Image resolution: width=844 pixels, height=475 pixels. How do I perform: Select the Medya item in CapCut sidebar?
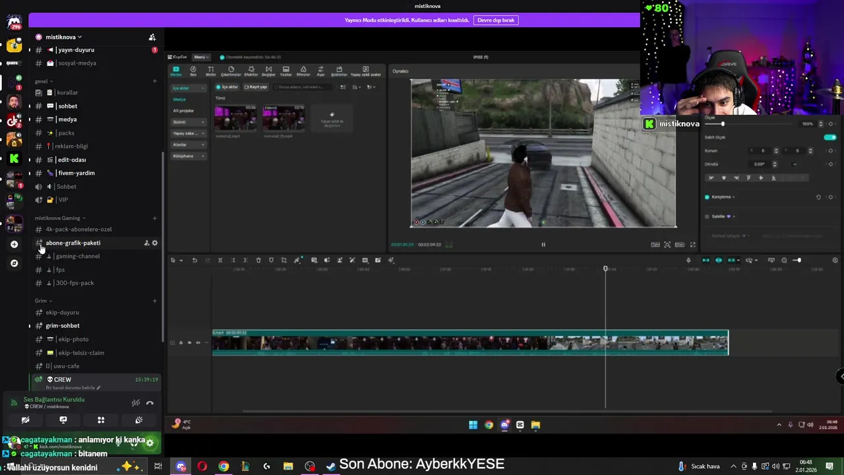tap(180, 99)
